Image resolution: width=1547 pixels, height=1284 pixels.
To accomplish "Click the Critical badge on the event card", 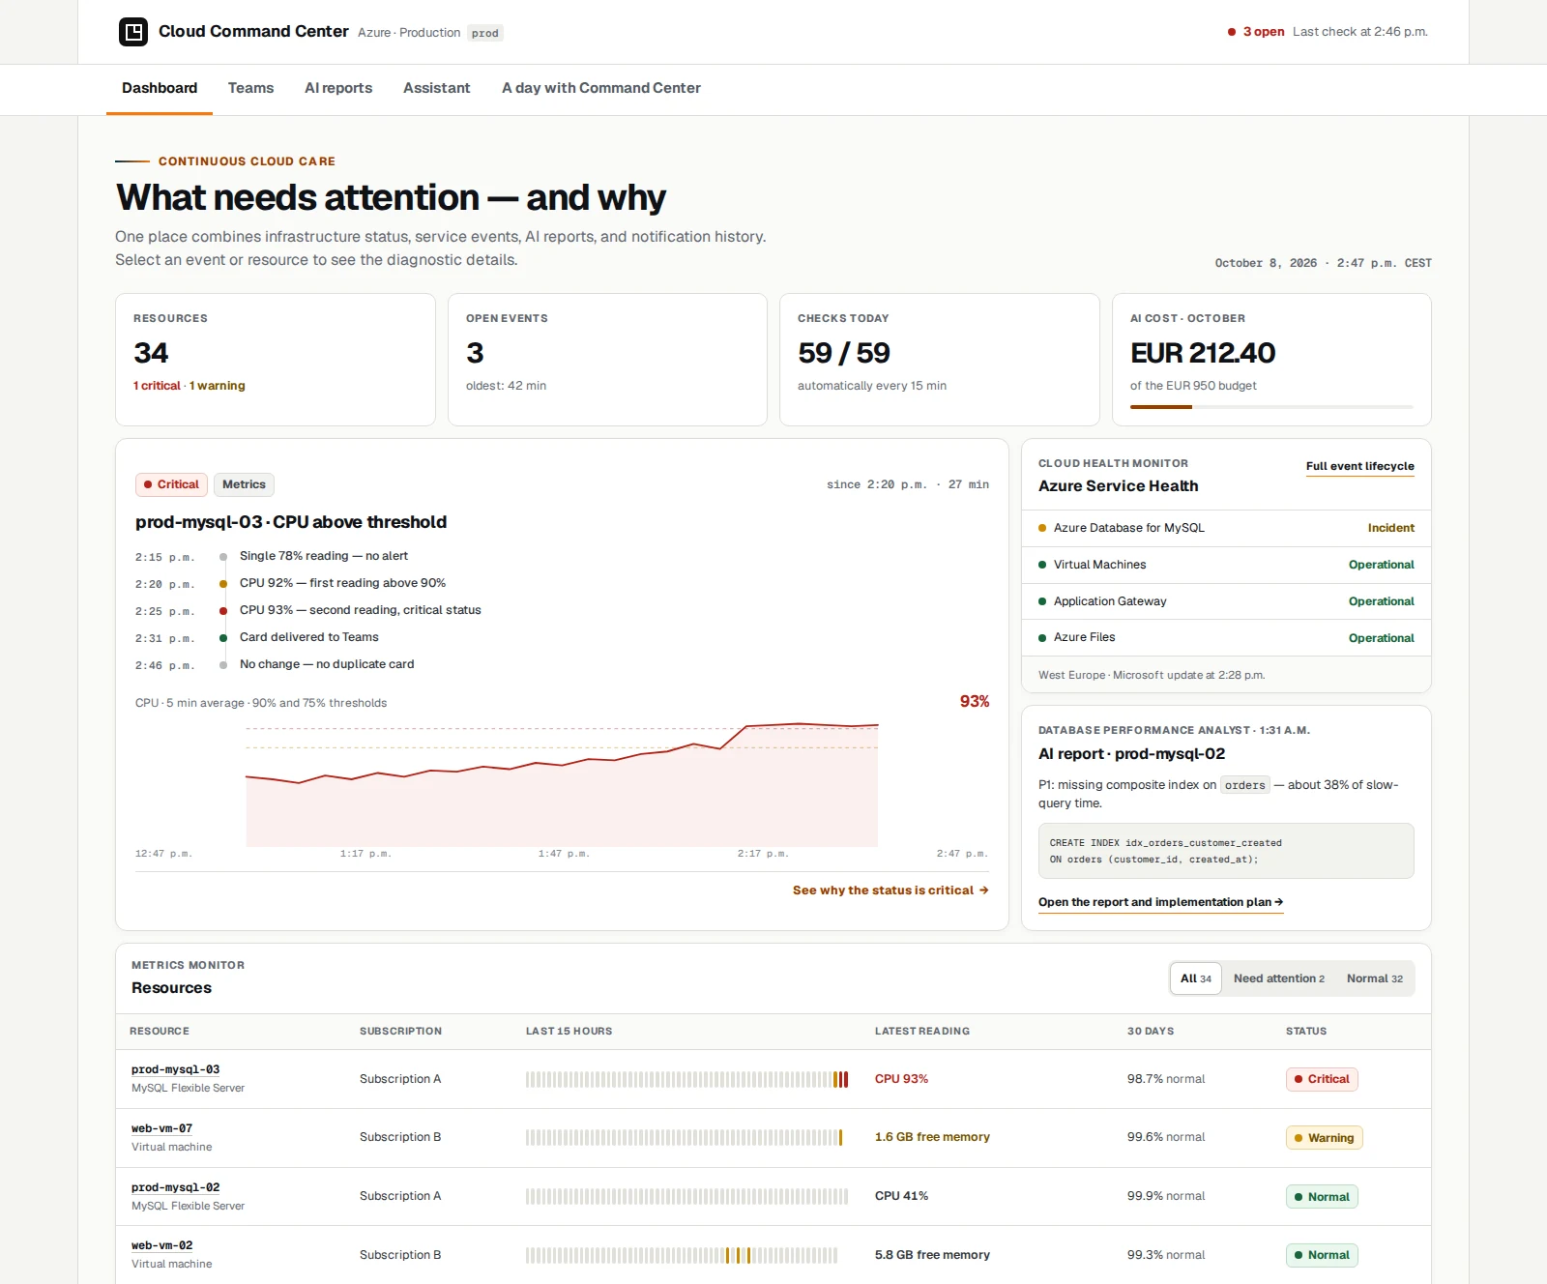I will tap(171, 484).
